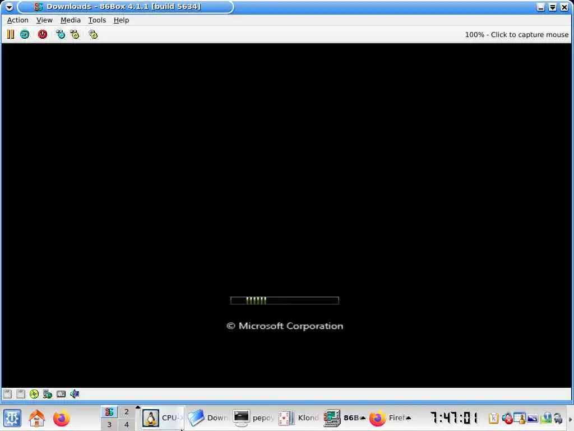Viewport: 574px width, 431px height.
Task: Hard reset the emulated machine
Action: (x=25, y=34)
